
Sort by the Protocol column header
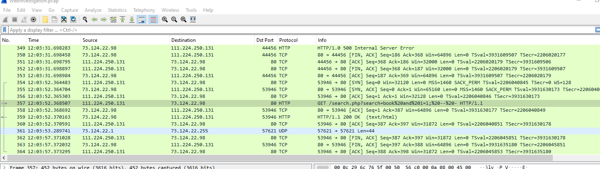tap(296, 40)
